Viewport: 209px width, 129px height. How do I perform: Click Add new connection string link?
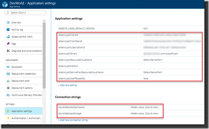[73, 120]
